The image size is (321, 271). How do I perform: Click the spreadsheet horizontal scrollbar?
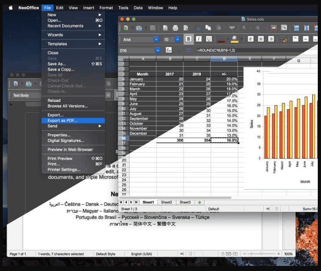(175, 198)
